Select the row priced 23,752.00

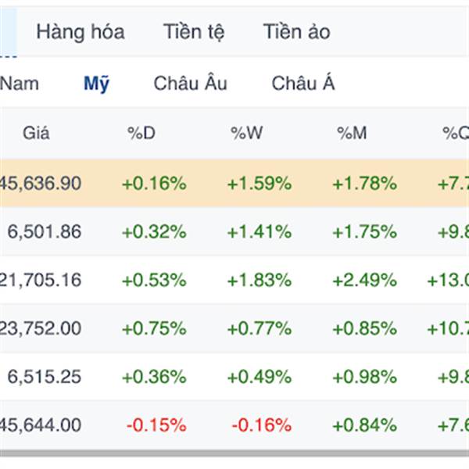[234, 328]
